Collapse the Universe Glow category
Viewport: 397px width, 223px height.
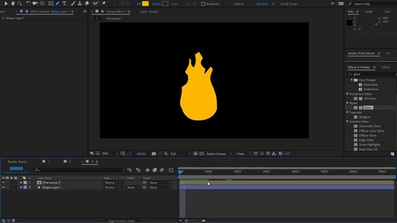point(347,121)
